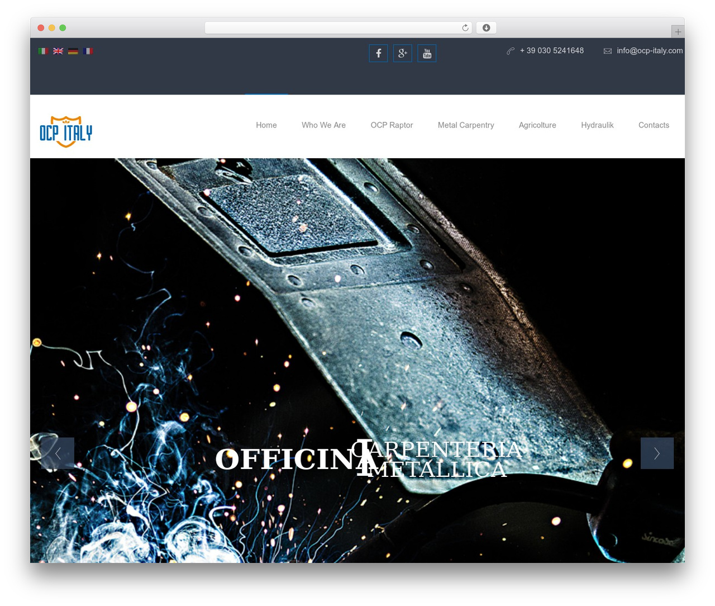The height and width of the screenshot is (606, 715).
Task: Open the Facebook social page
Action: pyautogui.click(x=378, y=53)
